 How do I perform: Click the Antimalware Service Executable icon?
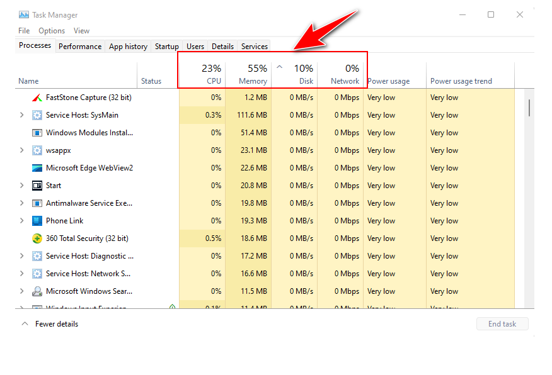tap(37, 203)
